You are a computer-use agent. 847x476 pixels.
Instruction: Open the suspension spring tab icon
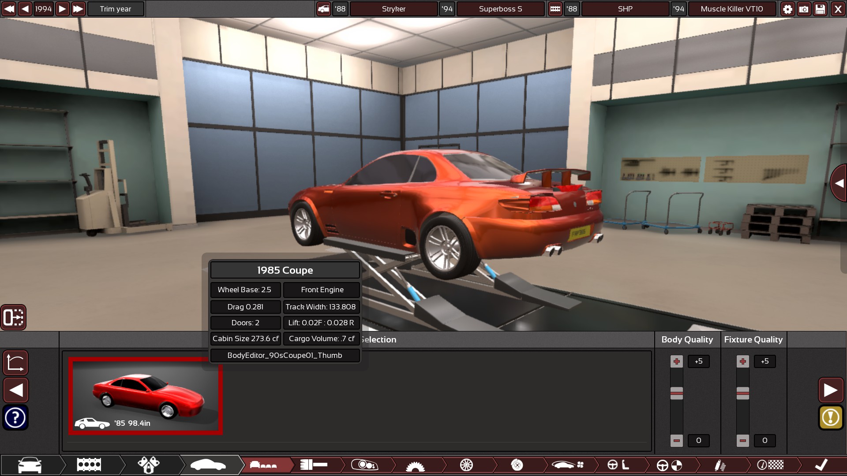(x=720, y=465)
